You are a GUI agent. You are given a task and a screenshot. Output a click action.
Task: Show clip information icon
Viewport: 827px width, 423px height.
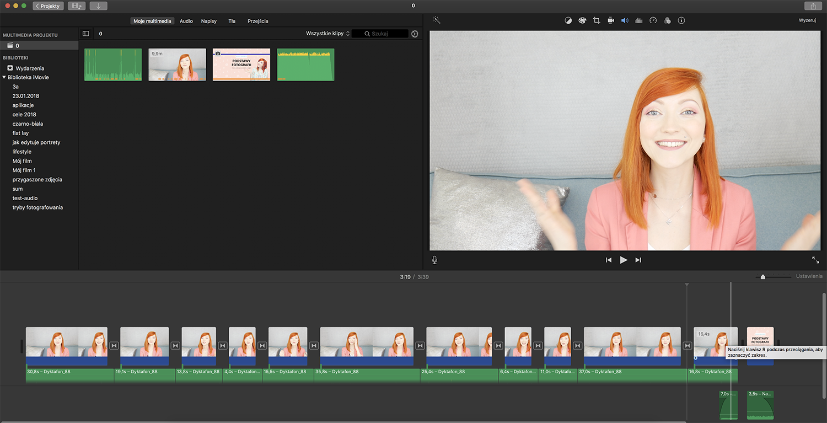click(681, 20)
